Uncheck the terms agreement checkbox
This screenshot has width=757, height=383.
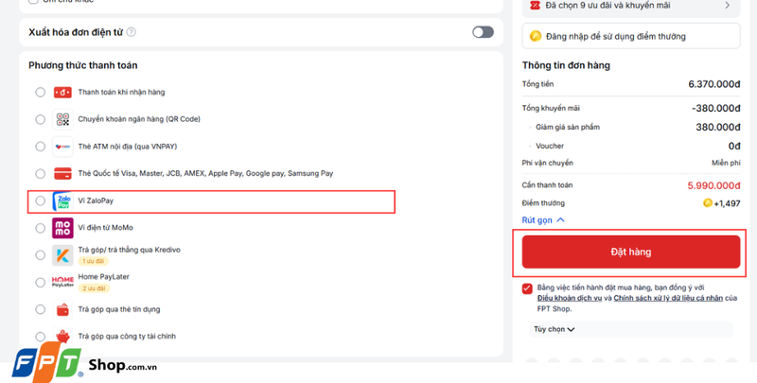527,289
